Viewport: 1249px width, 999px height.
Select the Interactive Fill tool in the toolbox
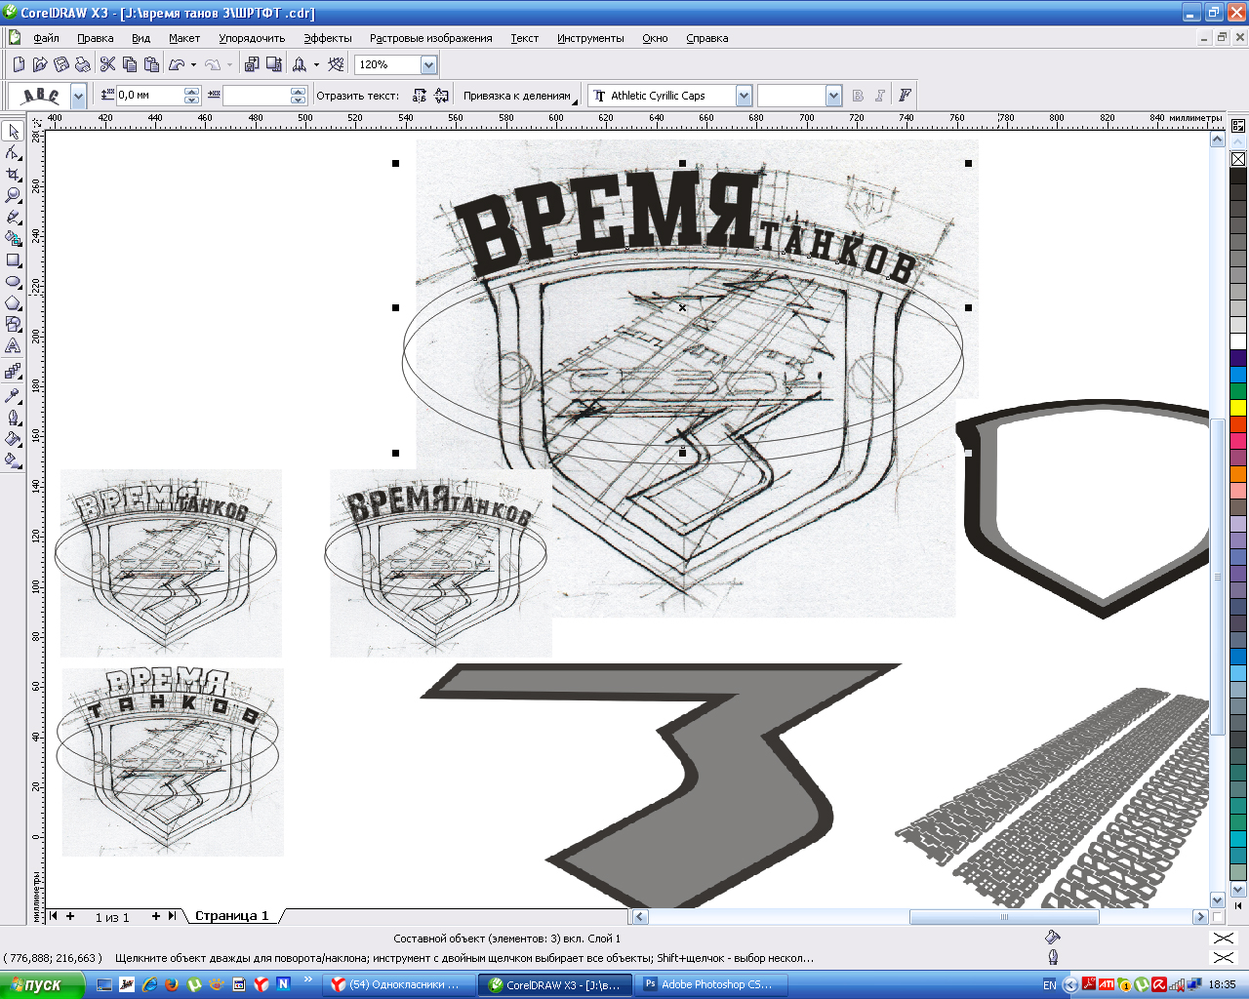tap(14, 460)
